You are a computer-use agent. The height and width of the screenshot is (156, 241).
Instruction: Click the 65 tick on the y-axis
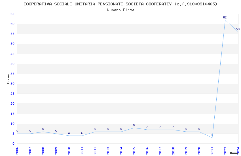click(12, 14)
